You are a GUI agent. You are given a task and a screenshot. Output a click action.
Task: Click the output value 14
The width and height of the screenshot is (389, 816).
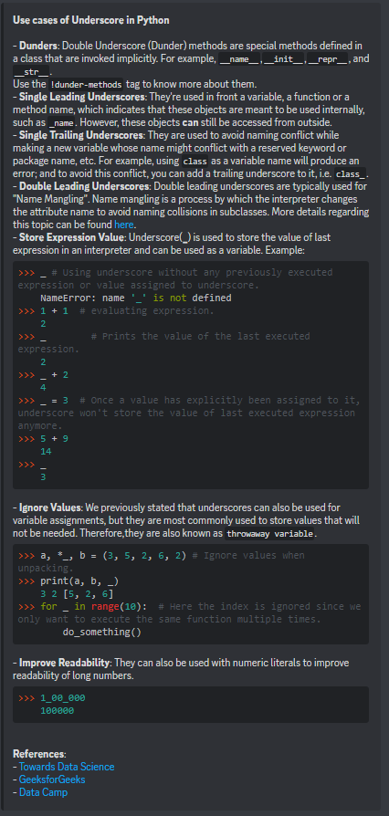[x=46, y=452]
